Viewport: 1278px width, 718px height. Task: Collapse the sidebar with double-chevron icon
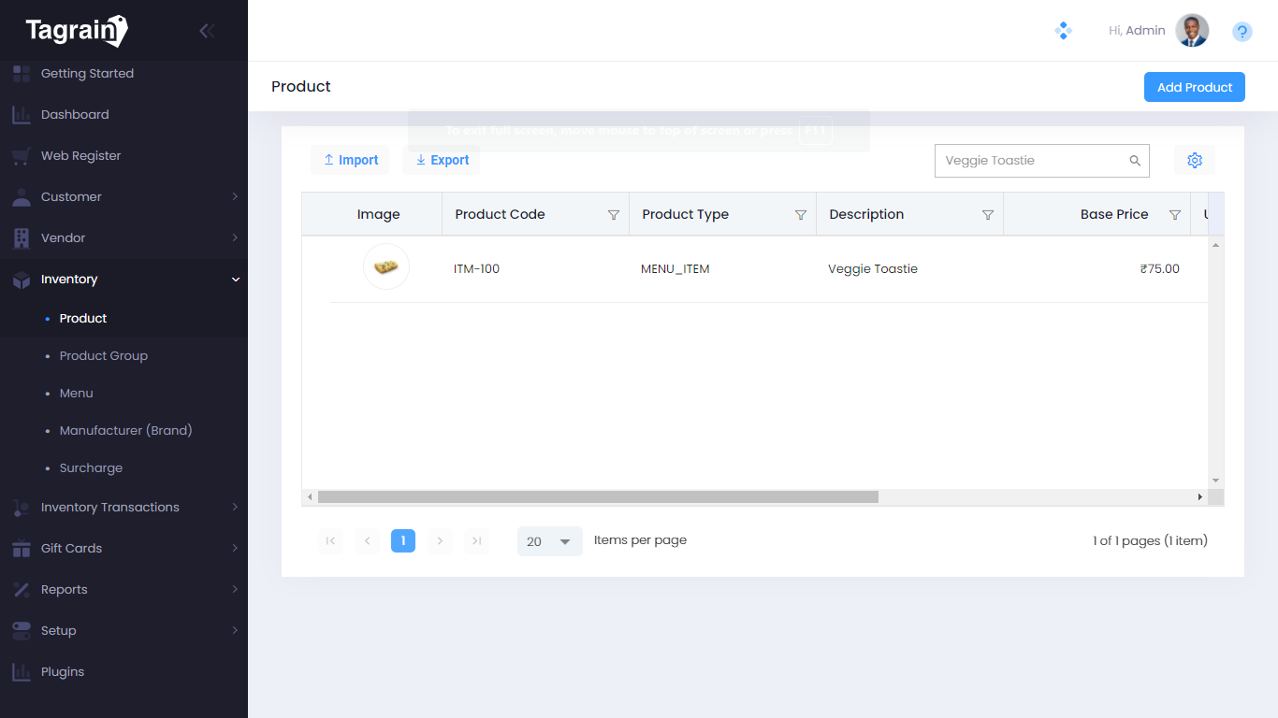point(207,31)
